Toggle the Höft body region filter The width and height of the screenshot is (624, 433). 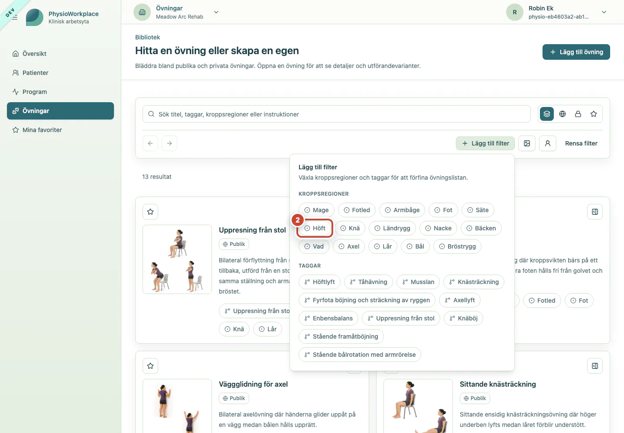pos(315,228)
